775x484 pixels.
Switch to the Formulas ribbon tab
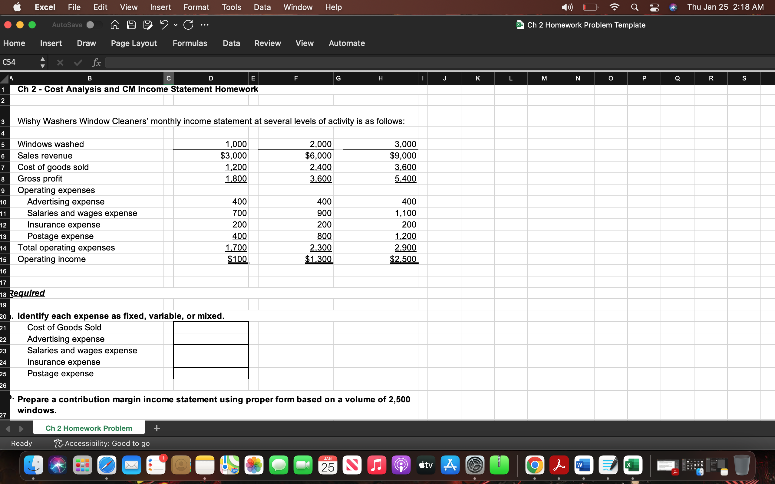[190, 43]
